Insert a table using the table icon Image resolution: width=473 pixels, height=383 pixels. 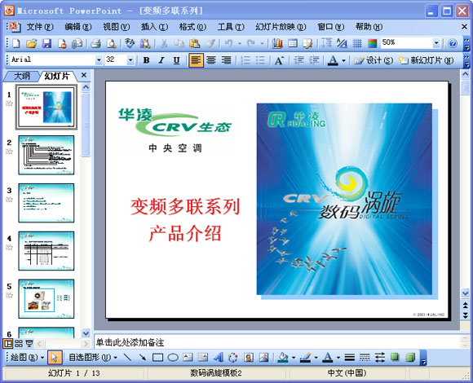click(293, 43)
